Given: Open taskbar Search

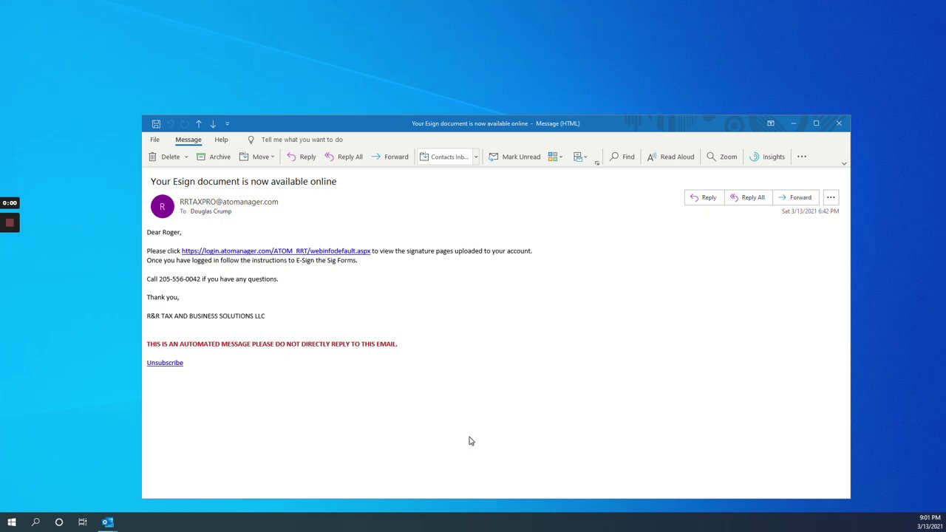Looking at the screenshot, I should [35, 522].
